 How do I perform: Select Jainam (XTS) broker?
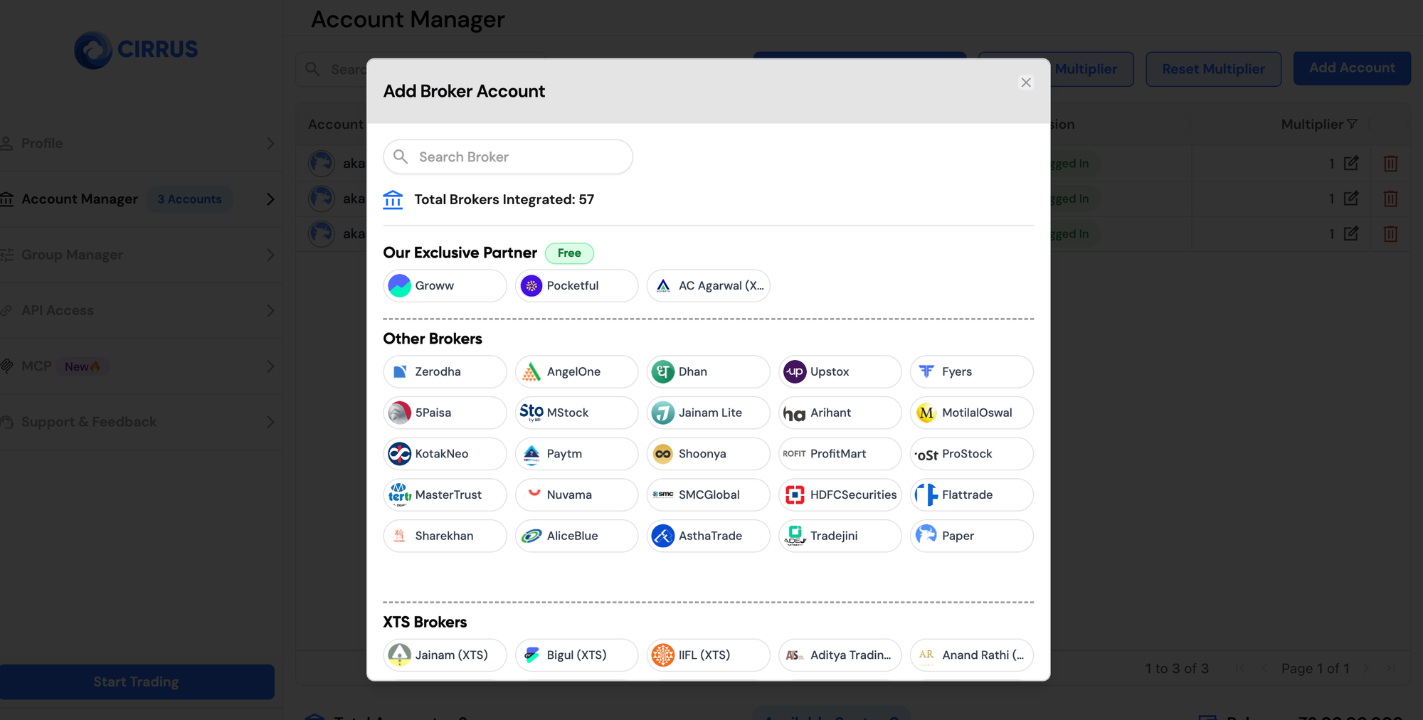point(445,655)
